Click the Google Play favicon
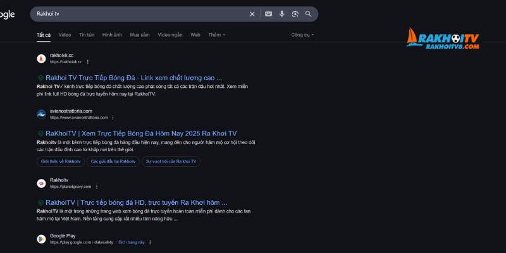This screenshot has height=253, width=506. [41, 239]
